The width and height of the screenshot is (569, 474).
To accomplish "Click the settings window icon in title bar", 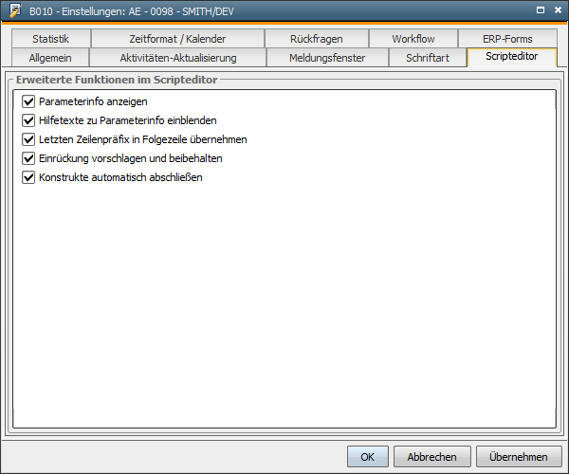I will [x=15, y=9].
